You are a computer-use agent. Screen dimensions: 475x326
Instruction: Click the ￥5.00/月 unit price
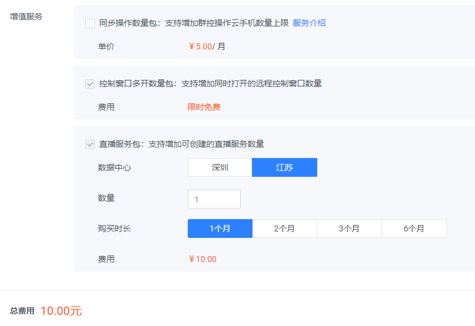(207, 47)
